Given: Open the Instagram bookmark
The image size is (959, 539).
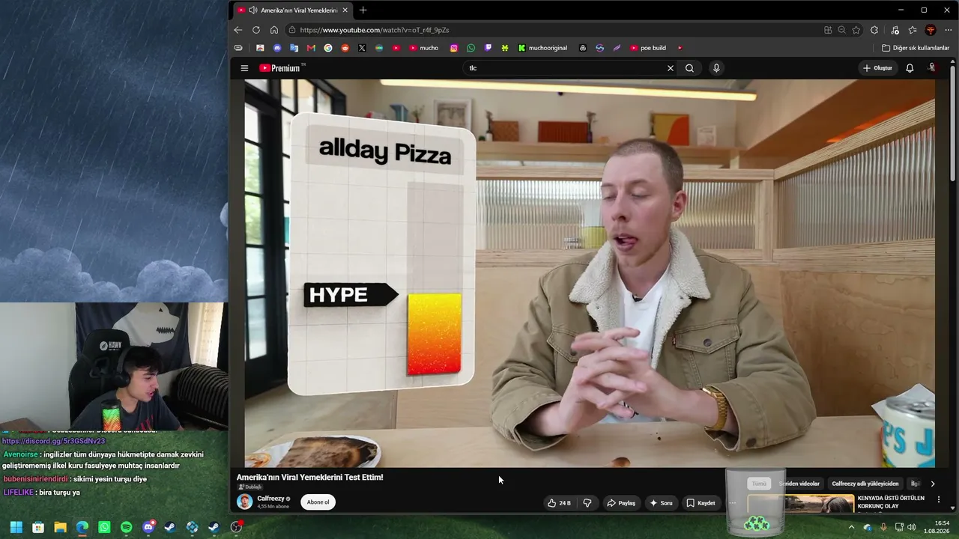Looking at the screenshot, I should point(454,48).
